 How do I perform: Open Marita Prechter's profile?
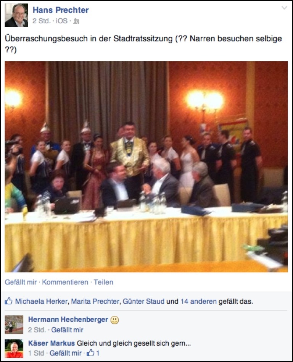point(95,301)
